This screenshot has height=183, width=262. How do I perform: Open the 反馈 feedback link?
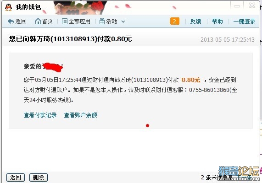195,22
